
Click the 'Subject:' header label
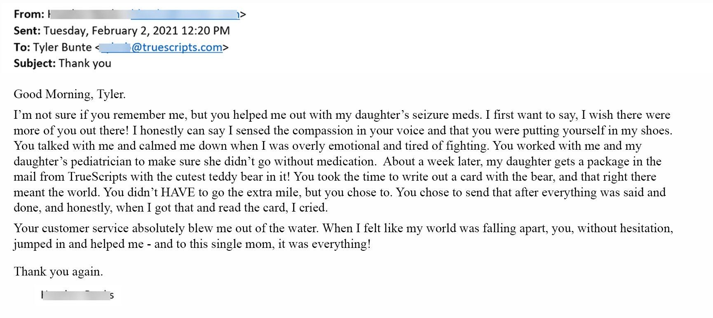tap(35, 64)
